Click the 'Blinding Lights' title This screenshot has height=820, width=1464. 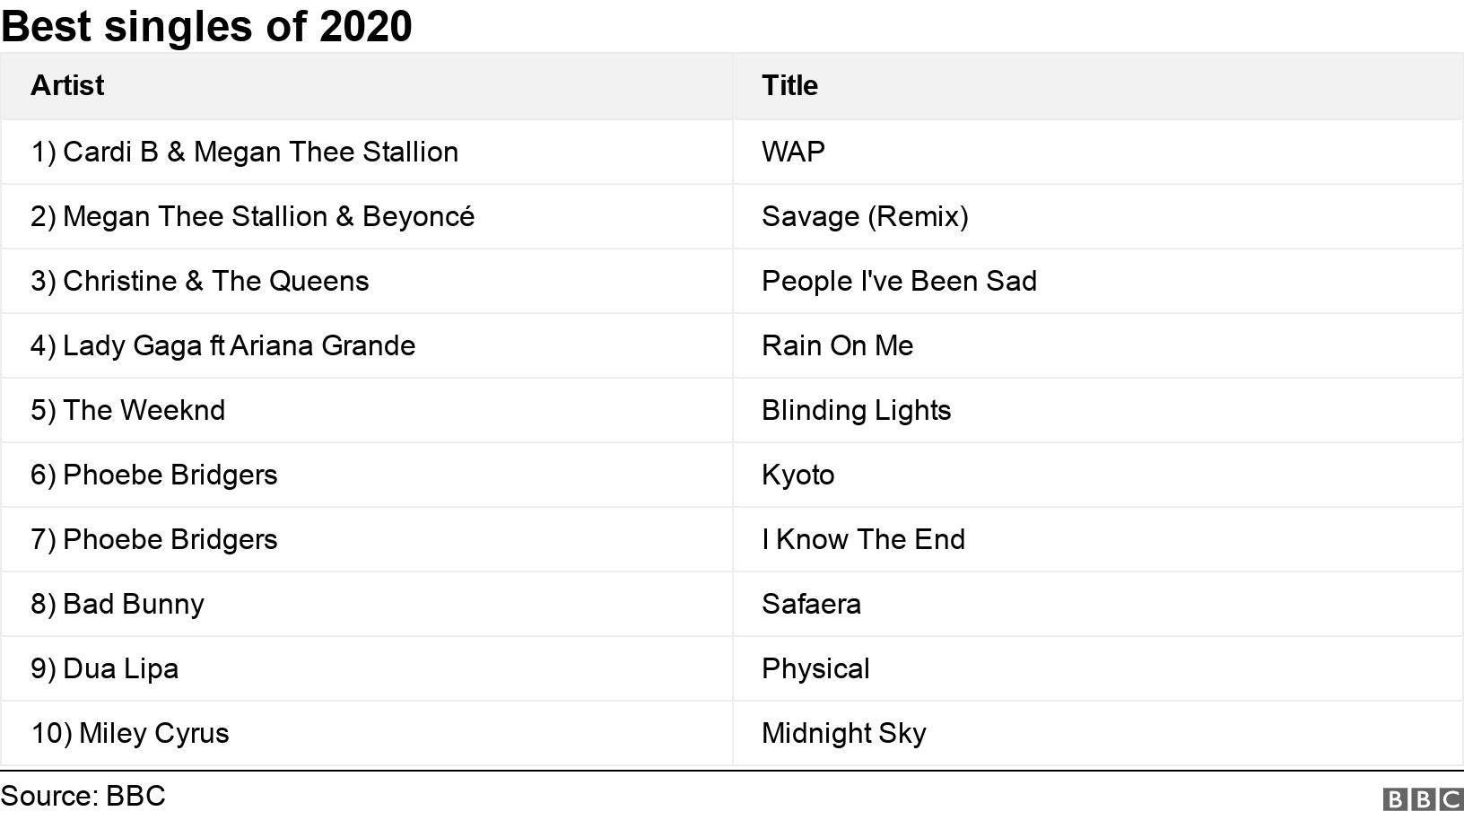(x=856, y=410)
